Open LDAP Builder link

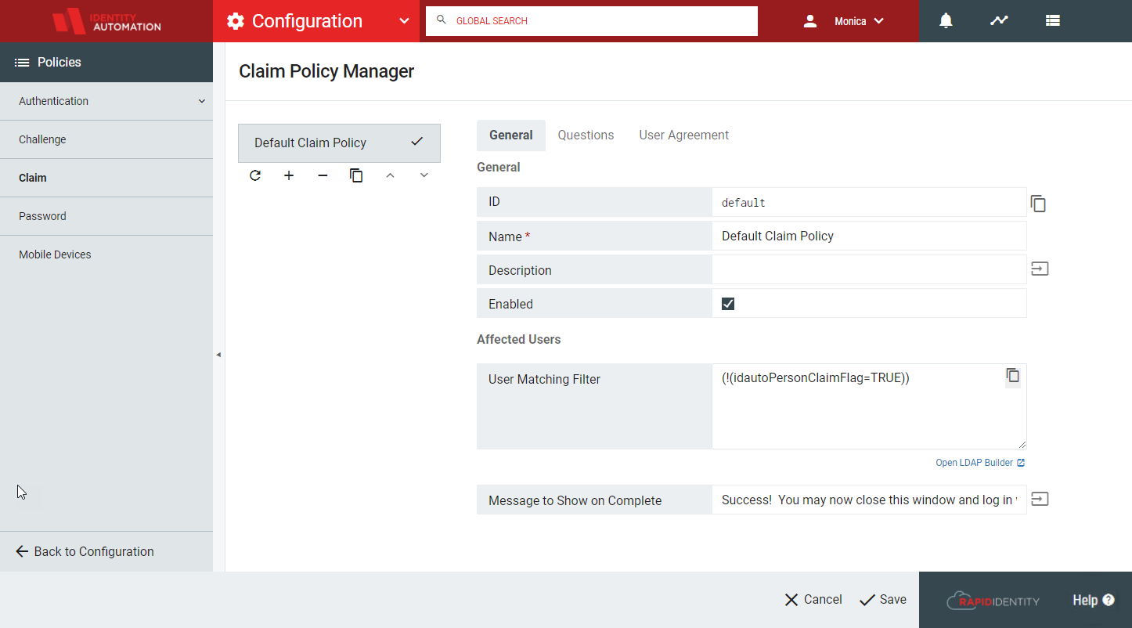980,463
